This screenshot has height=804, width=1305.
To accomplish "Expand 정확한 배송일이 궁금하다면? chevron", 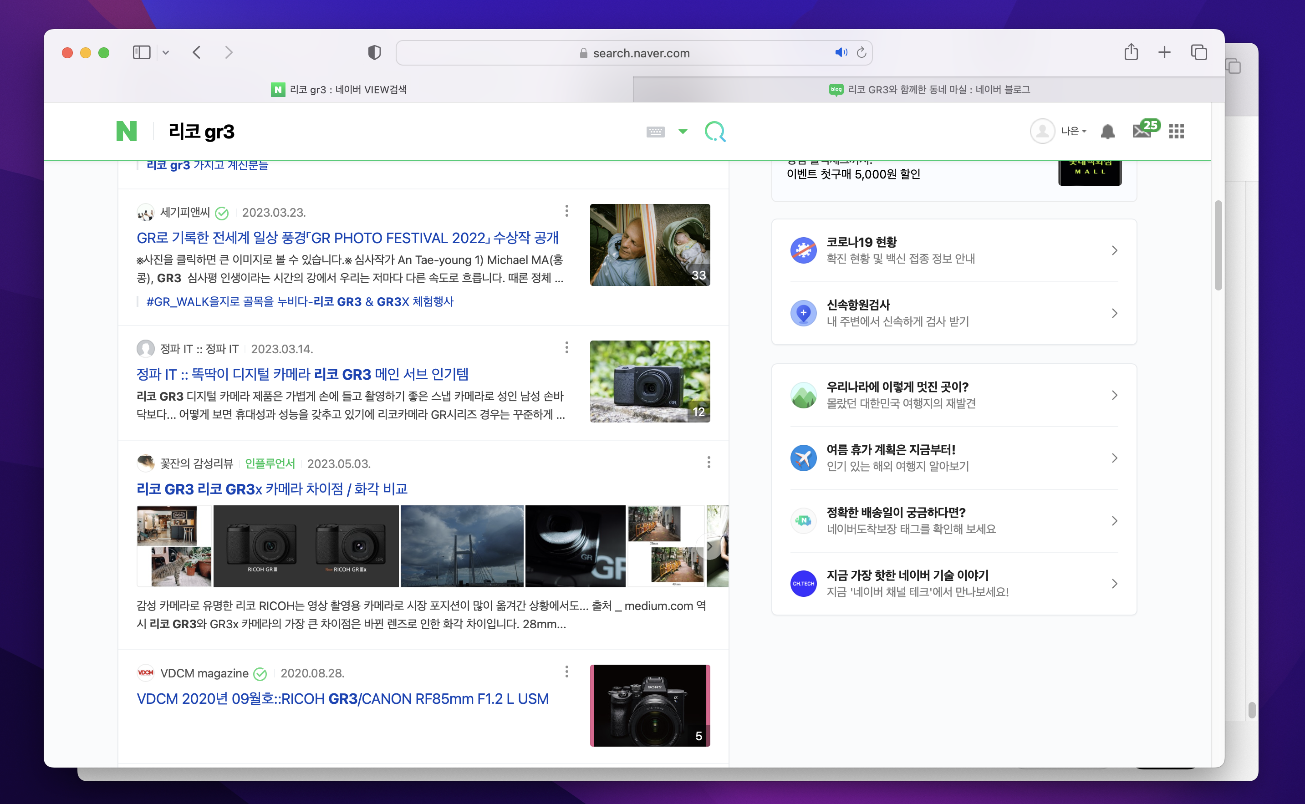I will click(1114, 520).
